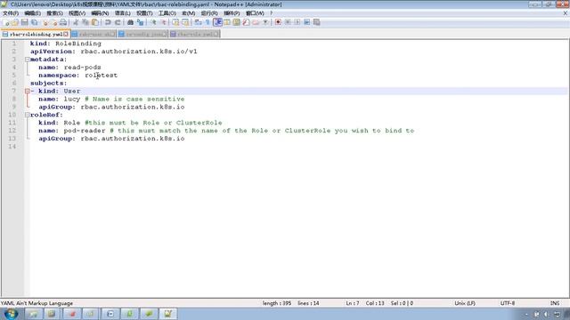Toggle Word Wrap in the toolbar
This screenshot has width=570, height=320.
tap(198, 22)
